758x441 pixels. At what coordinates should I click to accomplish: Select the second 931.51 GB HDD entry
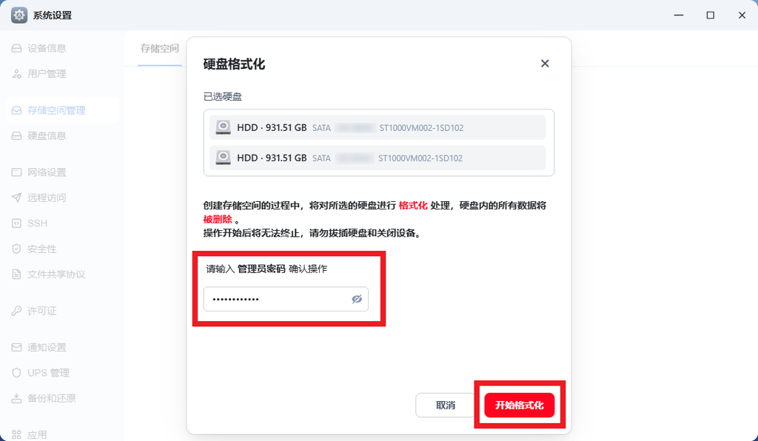(379, 158)
